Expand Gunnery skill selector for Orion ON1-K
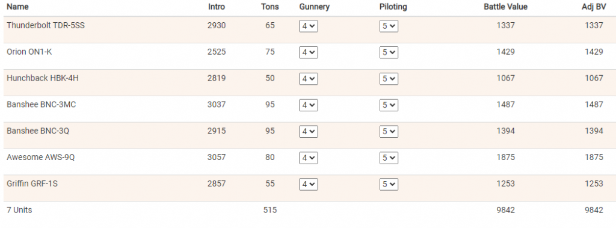 tap(309, 52)
